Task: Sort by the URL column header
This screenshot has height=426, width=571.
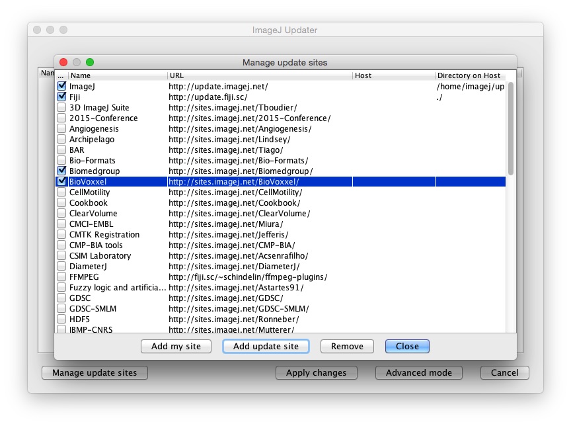Action: pos(260,75)
